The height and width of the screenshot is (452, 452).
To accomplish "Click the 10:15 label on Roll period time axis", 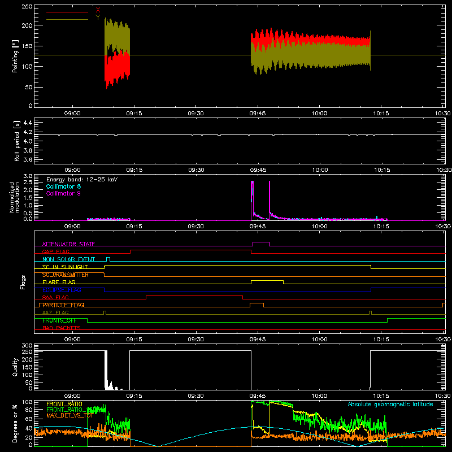I will click(382, 170).
